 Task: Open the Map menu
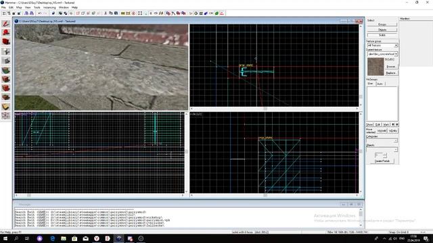click(19, 7)
